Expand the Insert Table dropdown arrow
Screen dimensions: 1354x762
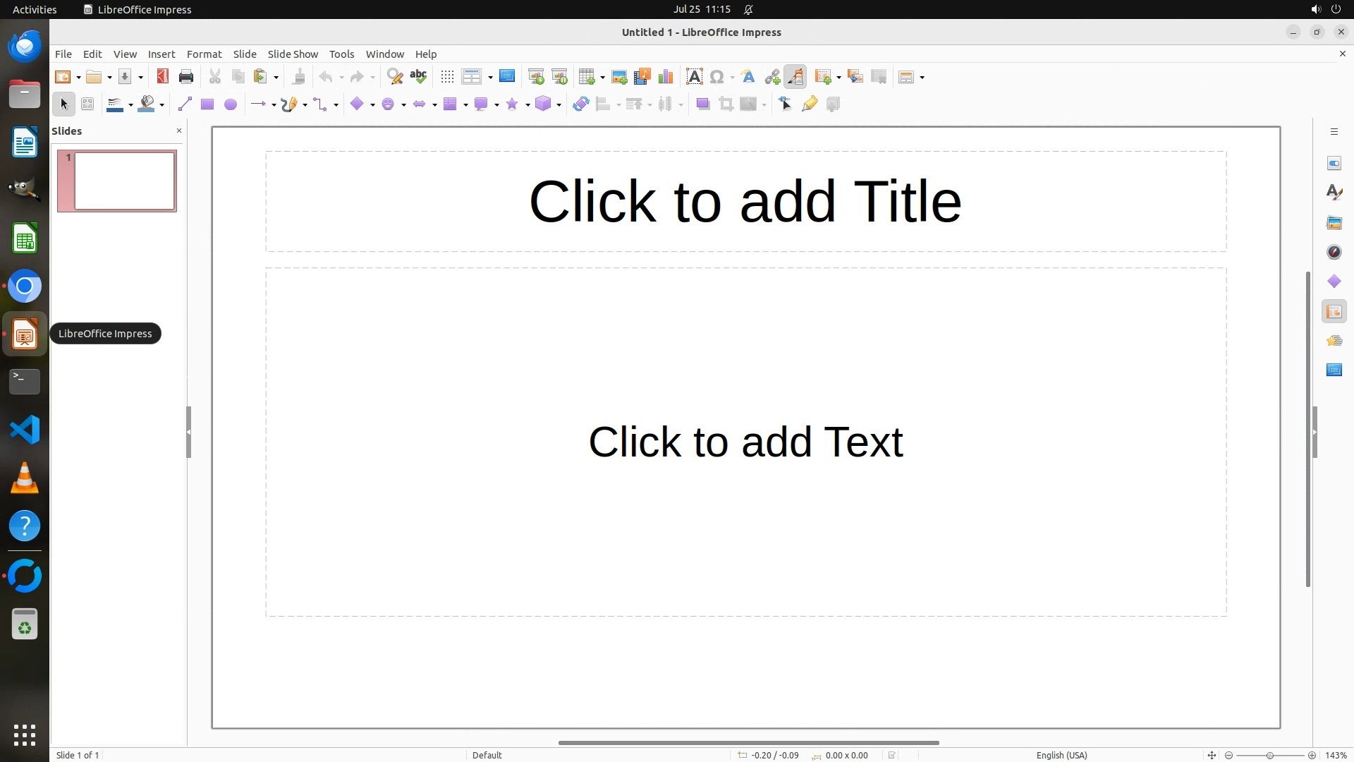point(603,78)
